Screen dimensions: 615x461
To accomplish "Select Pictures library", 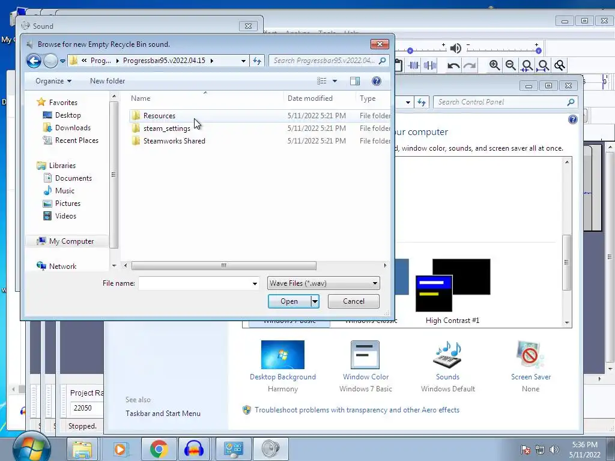I will 67,203.
